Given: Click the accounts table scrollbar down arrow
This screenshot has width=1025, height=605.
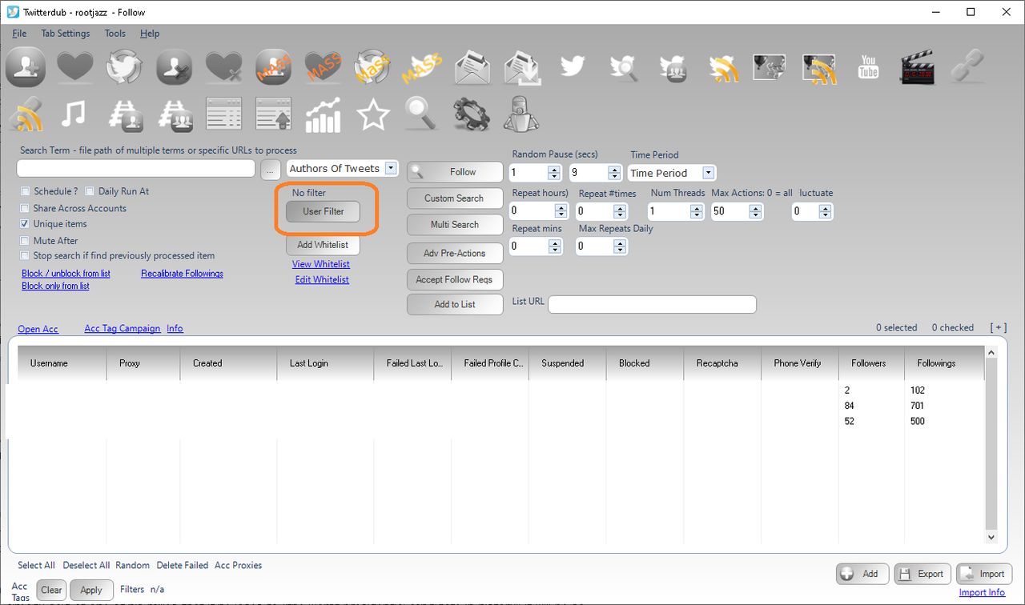Looking at the screenshot, I should pos(991,538).
